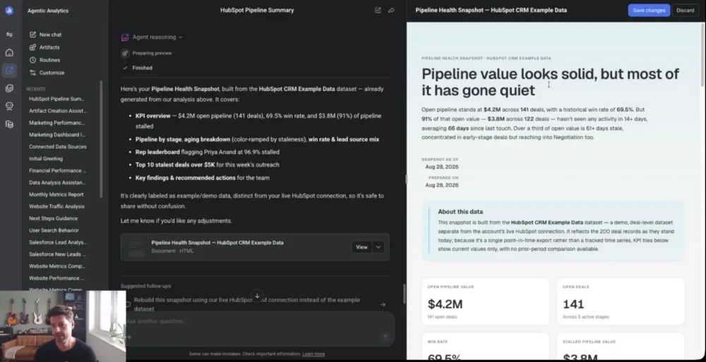The height and width of the screenshot is (362, 706).
Task: Click the Agent reasoning avatar icon
Action: click(x=125, y=37)
